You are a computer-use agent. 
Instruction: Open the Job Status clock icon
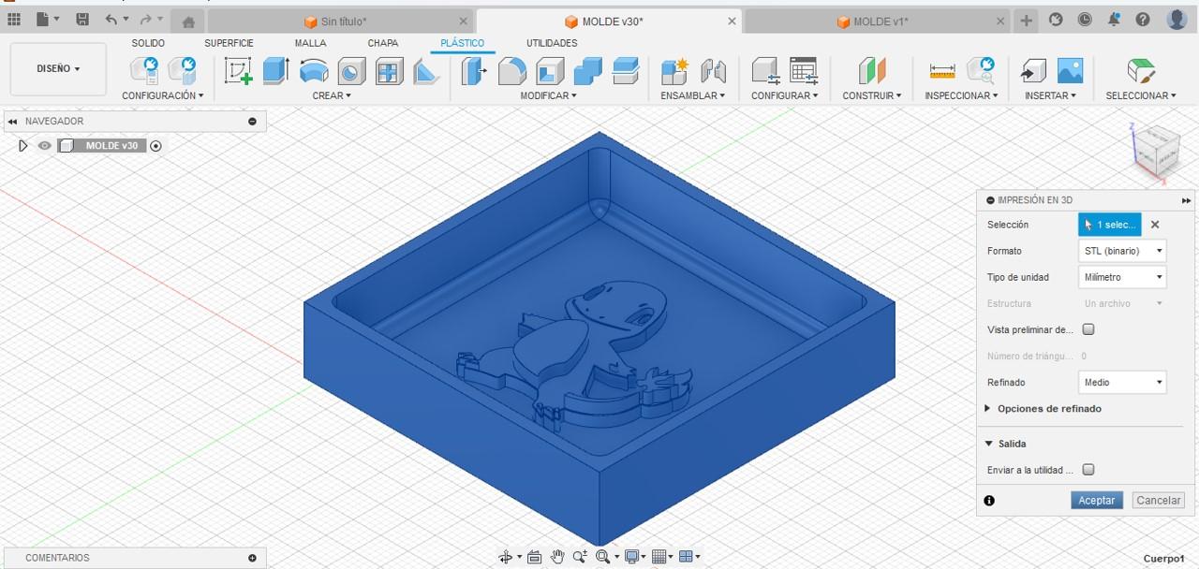pos(1085,20)
